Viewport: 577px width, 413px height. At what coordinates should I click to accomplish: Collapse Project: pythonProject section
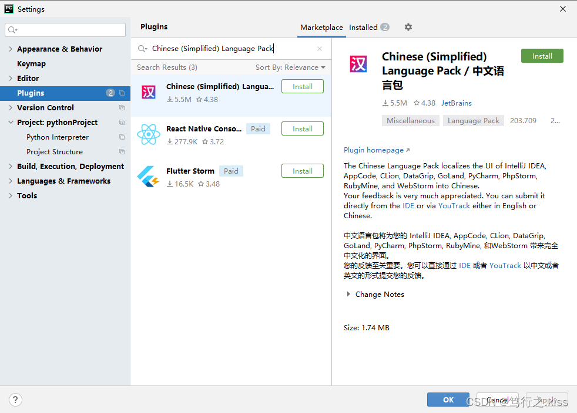click(x=11, y=123)
